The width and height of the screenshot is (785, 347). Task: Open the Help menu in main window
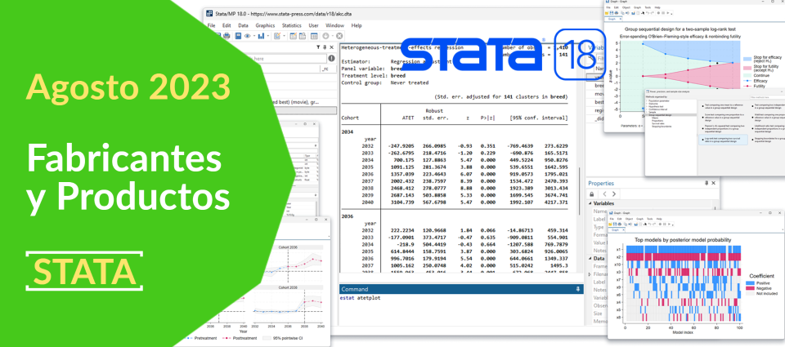coord(357,25)
